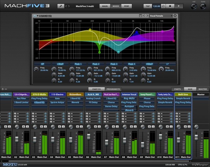Toggle the Peak 2 band button

click(96, 64)
